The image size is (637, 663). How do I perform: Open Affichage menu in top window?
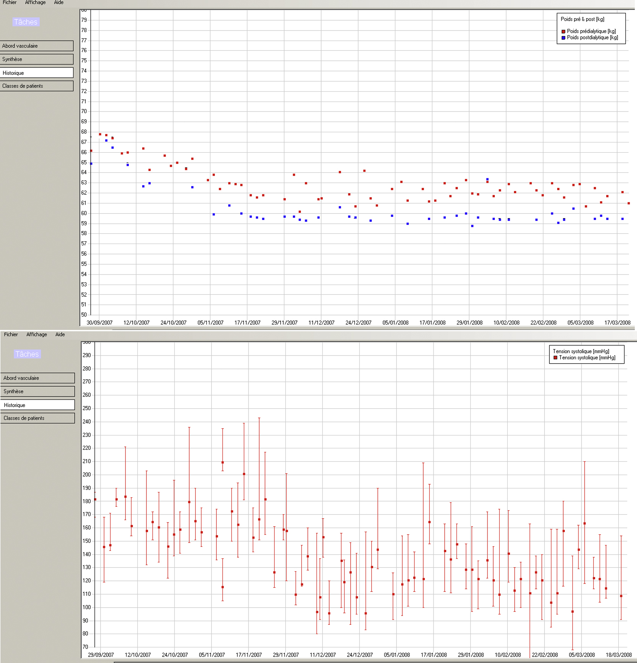point(35,2)
